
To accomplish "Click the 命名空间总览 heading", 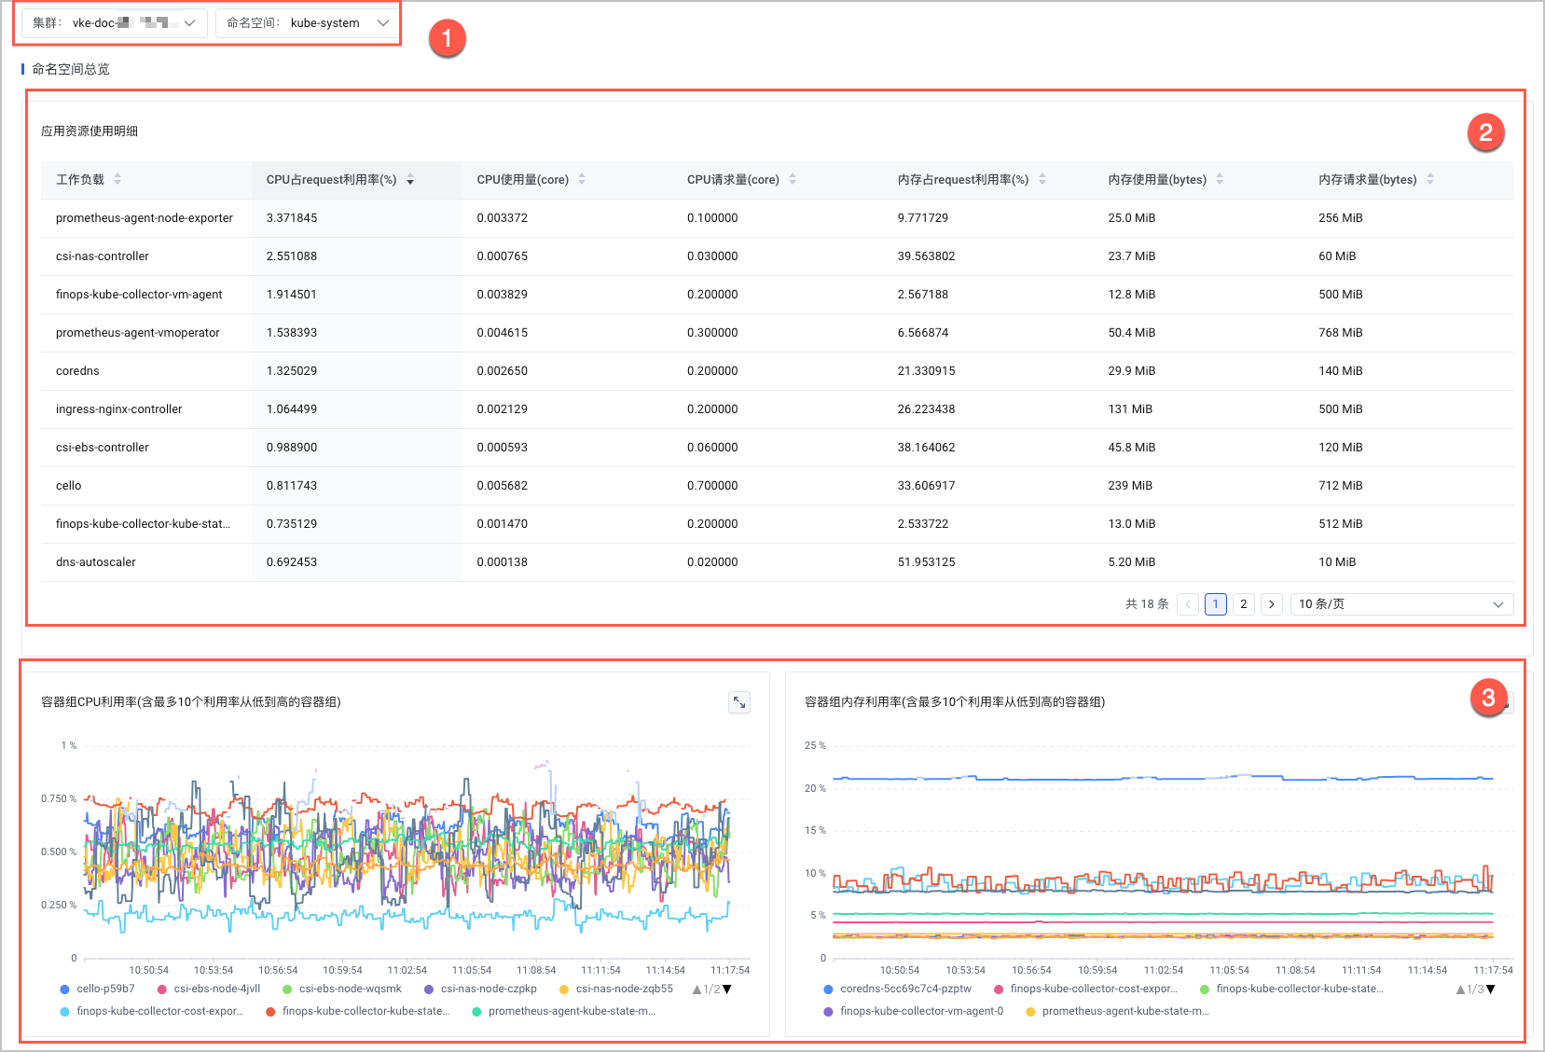I will [x=71, y=69].
